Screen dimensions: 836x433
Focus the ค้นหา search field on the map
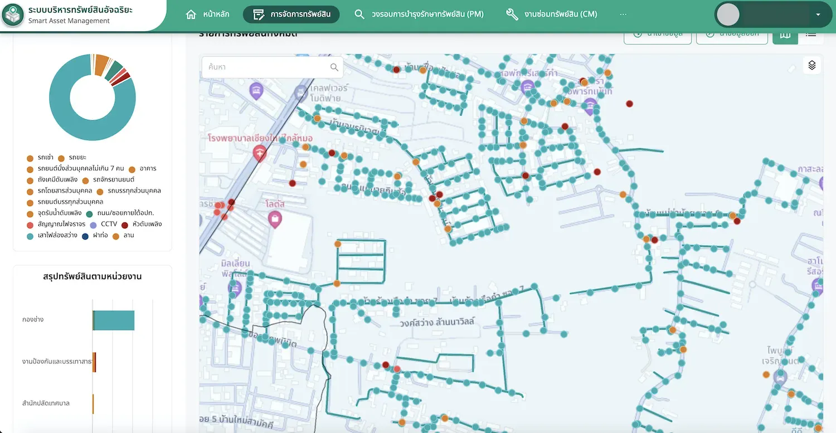(x=266, y=67)
